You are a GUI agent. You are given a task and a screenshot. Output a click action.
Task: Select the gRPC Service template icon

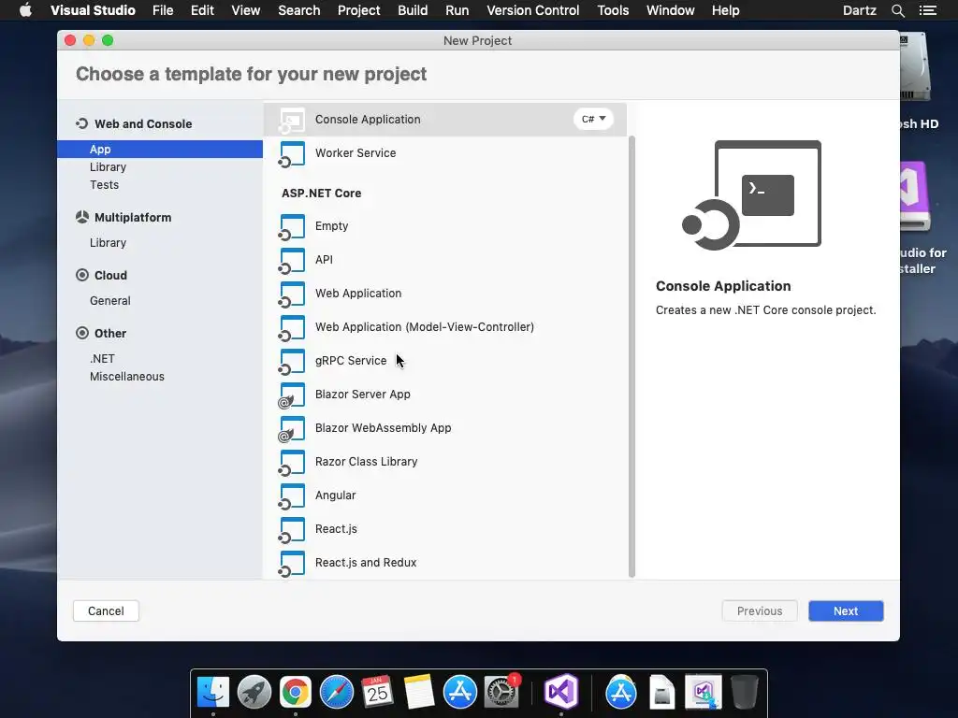pos(292,361)
